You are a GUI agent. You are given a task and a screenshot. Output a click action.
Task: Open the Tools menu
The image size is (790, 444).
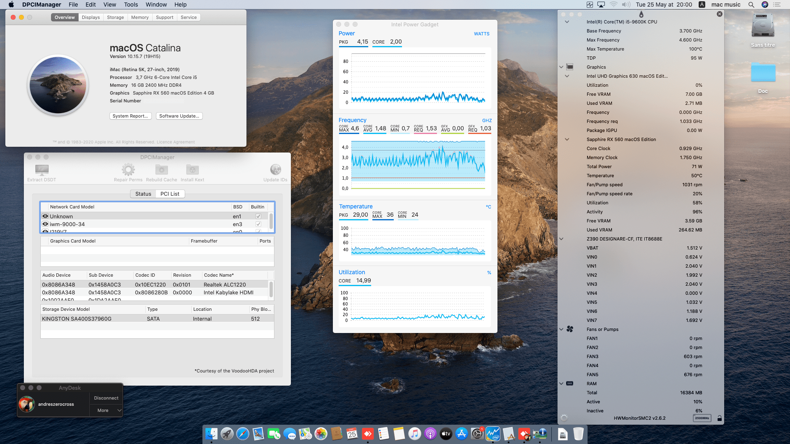(131, 5)
